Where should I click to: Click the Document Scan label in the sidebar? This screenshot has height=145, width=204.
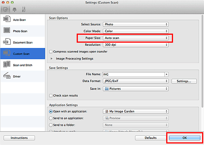tap(23, 43)
